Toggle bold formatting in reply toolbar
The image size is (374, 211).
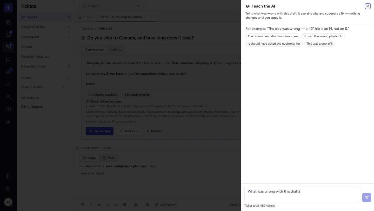coord(83,205)
